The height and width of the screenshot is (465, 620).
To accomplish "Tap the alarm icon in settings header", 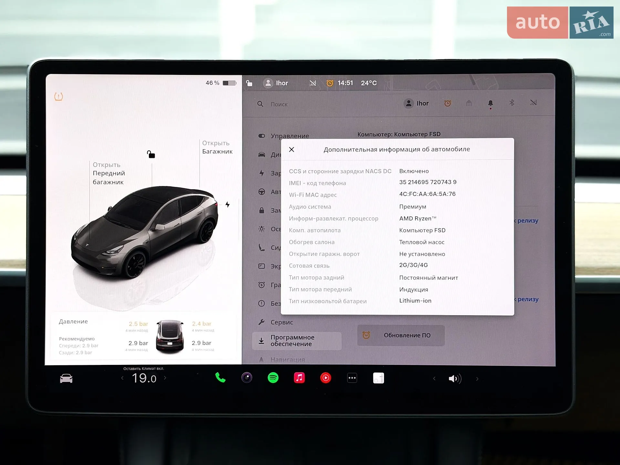I will (448, 103).
